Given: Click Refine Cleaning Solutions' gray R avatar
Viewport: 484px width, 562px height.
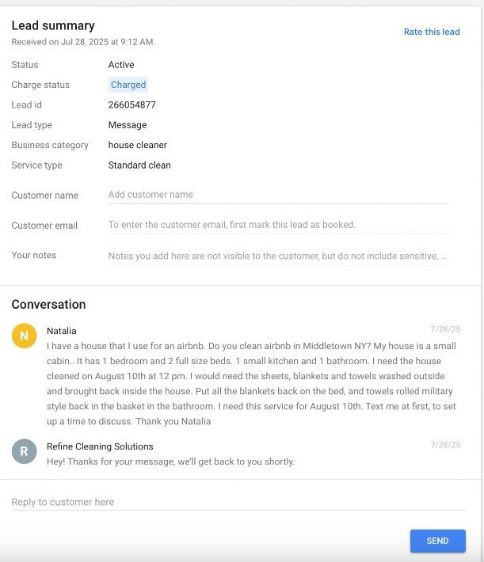Looking at the screenshot, I should [x=24, y=451].
